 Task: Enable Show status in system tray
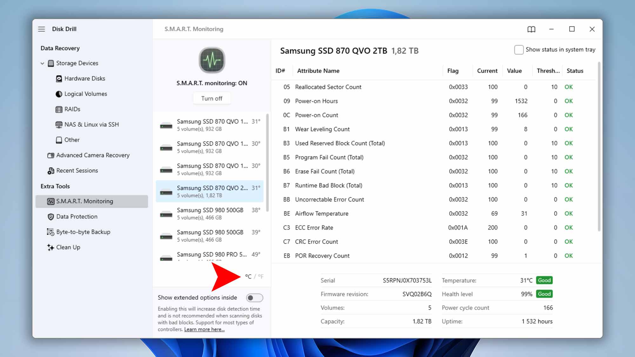(519, 50)
